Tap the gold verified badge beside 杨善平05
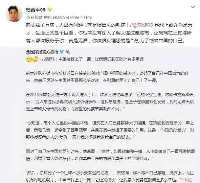 50,10
